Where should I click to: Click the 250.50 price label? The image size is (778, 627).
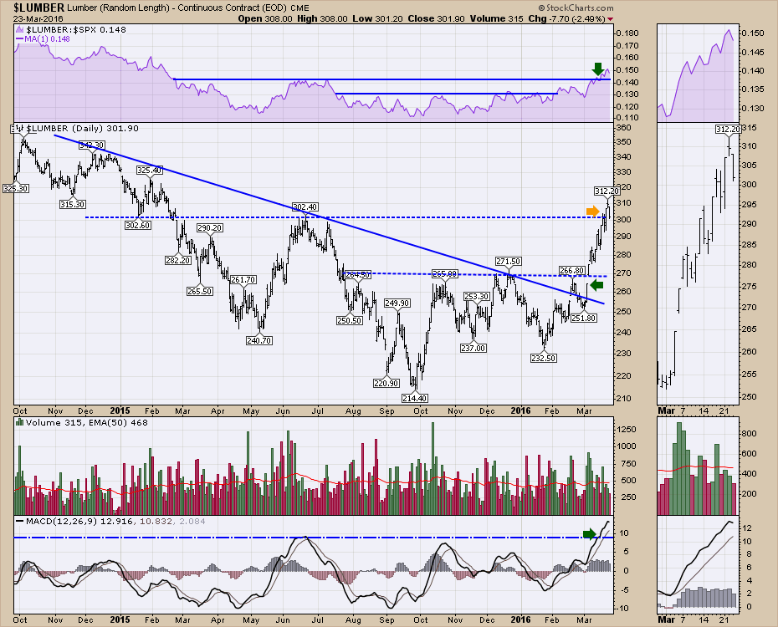pyautogui.click(x=350, y=320)
